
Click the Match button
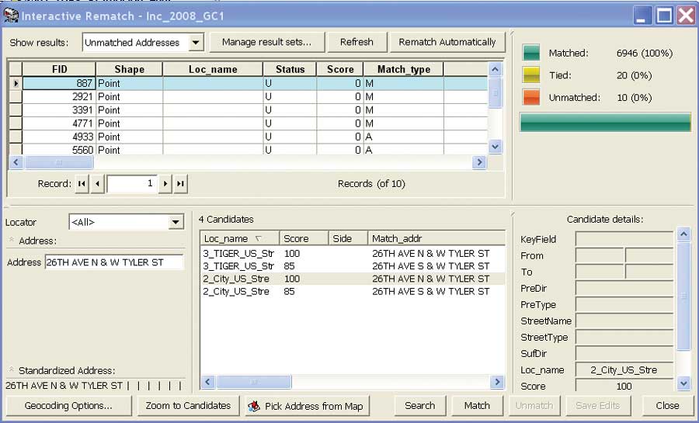pyautogui.click(x=477, y=406)
